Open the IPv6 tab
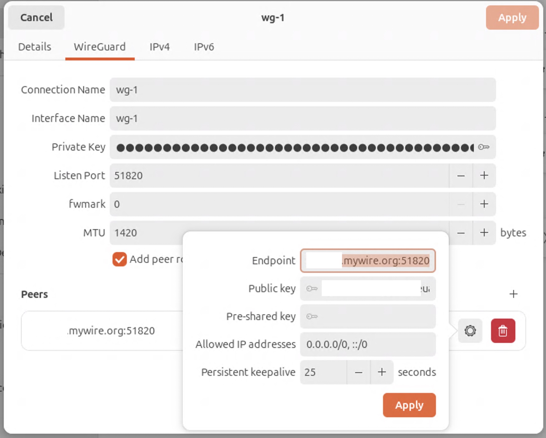Screen dimensions: 546x438 pyautogui.click(x=204, y=47)
